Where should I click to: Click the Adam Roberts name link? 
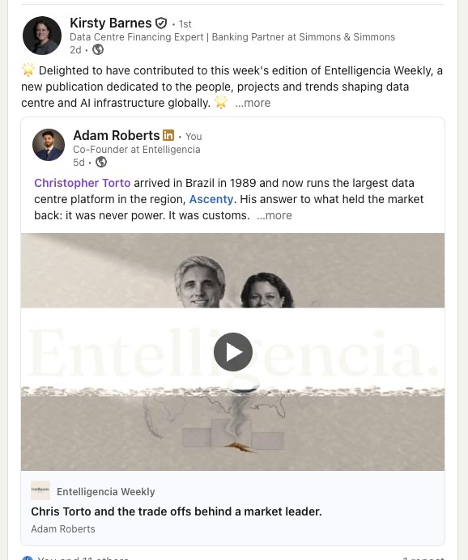coord(117,136)
